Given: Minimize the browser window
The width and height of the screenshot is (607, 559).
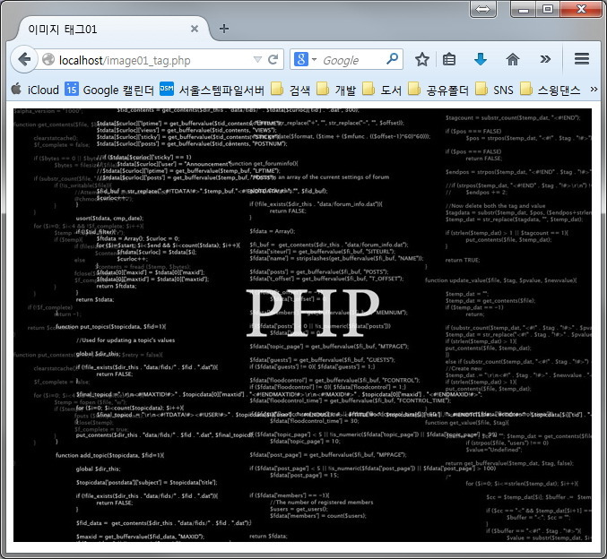Looking at the screenshot, I should [x=524, y=9].
